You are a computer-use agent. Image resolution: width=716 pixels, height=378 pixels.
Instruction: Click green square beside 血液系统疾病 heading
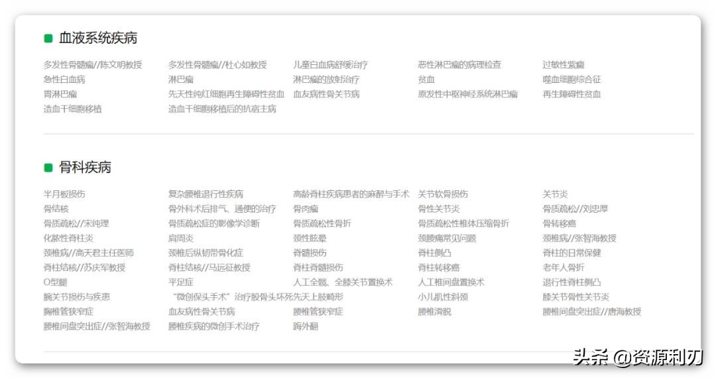tap(48, 38)
